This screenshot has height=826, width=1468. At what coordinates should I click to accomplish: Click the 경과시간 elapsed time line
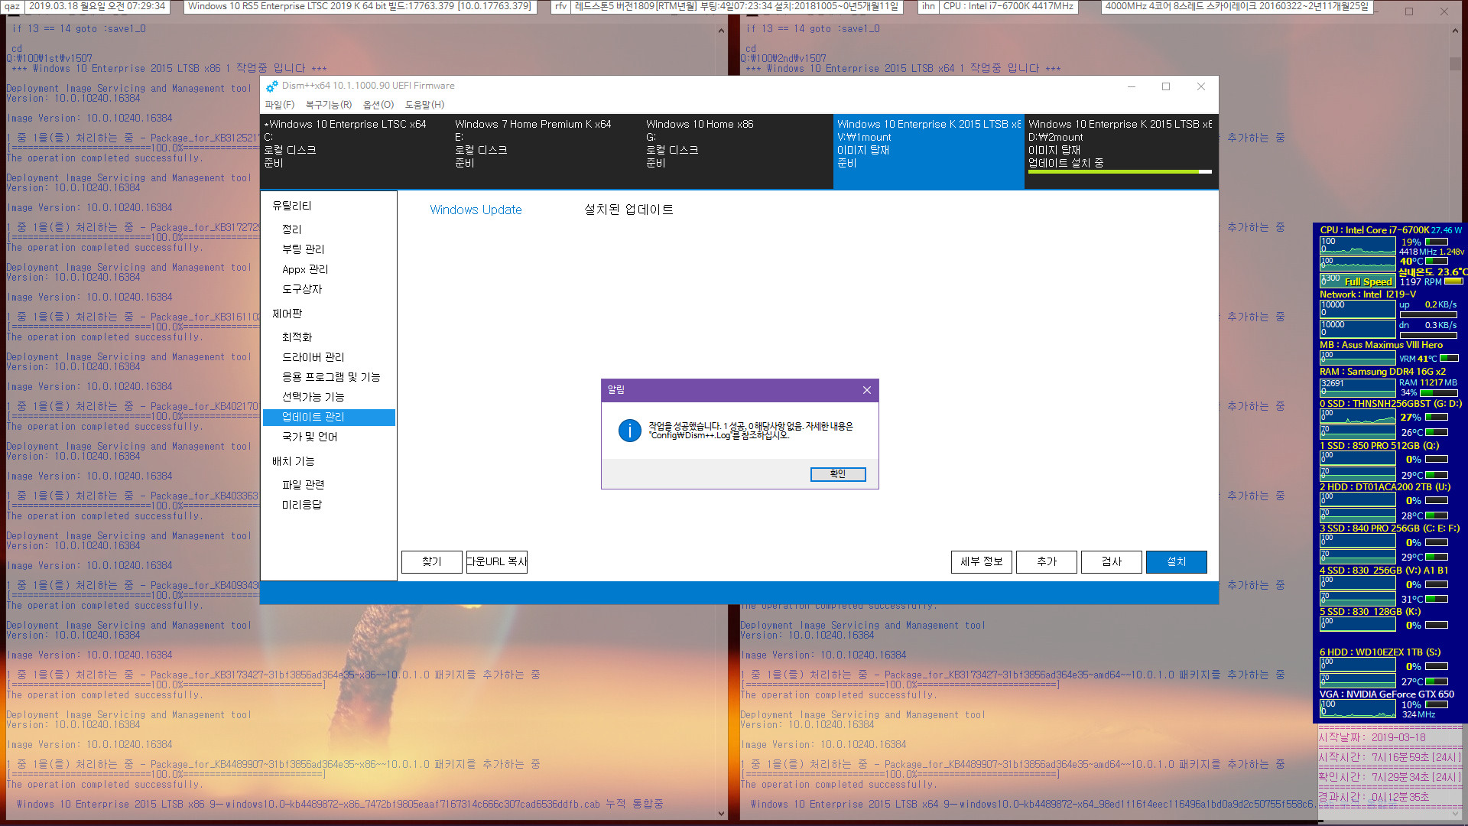point(1374,797)
